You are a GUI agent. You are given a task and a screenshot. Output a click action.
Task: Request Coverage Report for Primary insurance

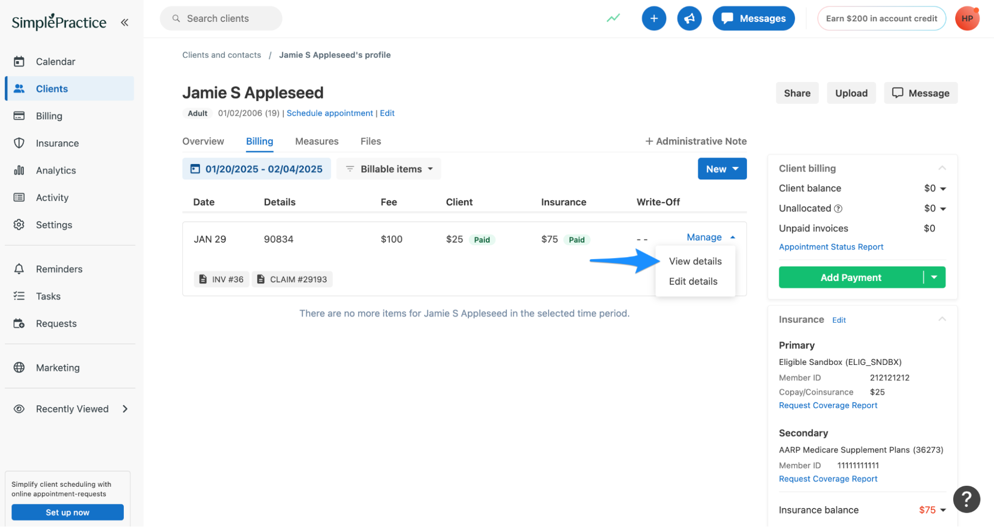point(828,406)
